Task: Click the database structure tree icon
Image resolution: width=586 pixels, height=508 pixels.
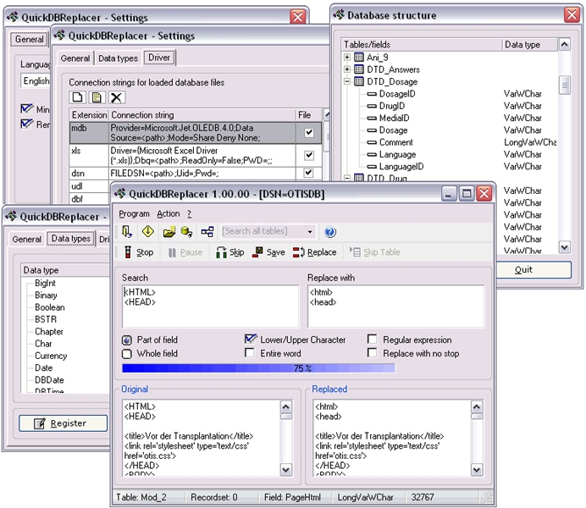Action: (x=207, y=231)
